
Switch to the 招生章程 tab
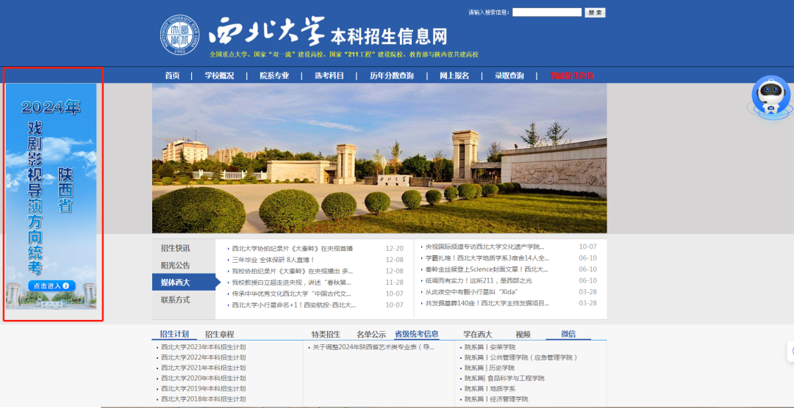tap(220, 334)
